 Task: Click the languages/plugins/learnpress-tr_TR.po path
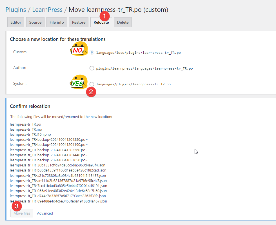133,84
